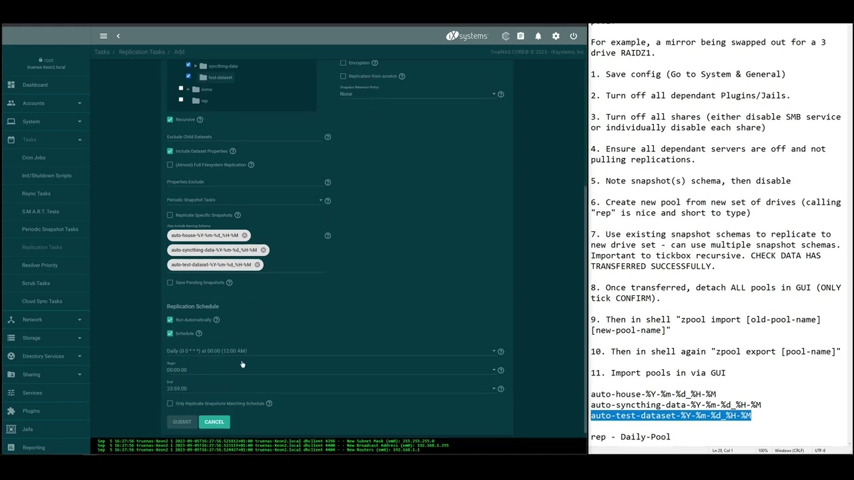Viewport: 854px width, 480px height.
Task: Expand the nvme tree node
Action: click(188, 89)
